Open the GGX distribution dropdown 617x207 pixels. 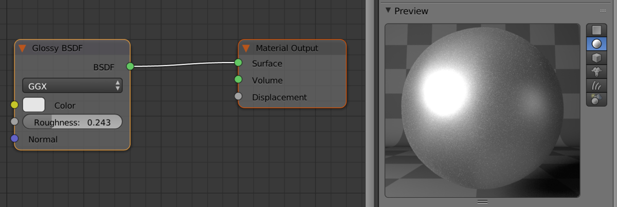coord(72,86)
